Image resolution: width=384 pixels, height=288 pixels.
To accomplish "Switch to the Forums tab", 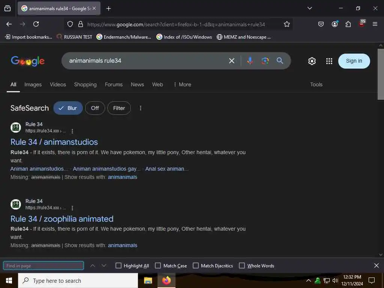I will 114,84.
